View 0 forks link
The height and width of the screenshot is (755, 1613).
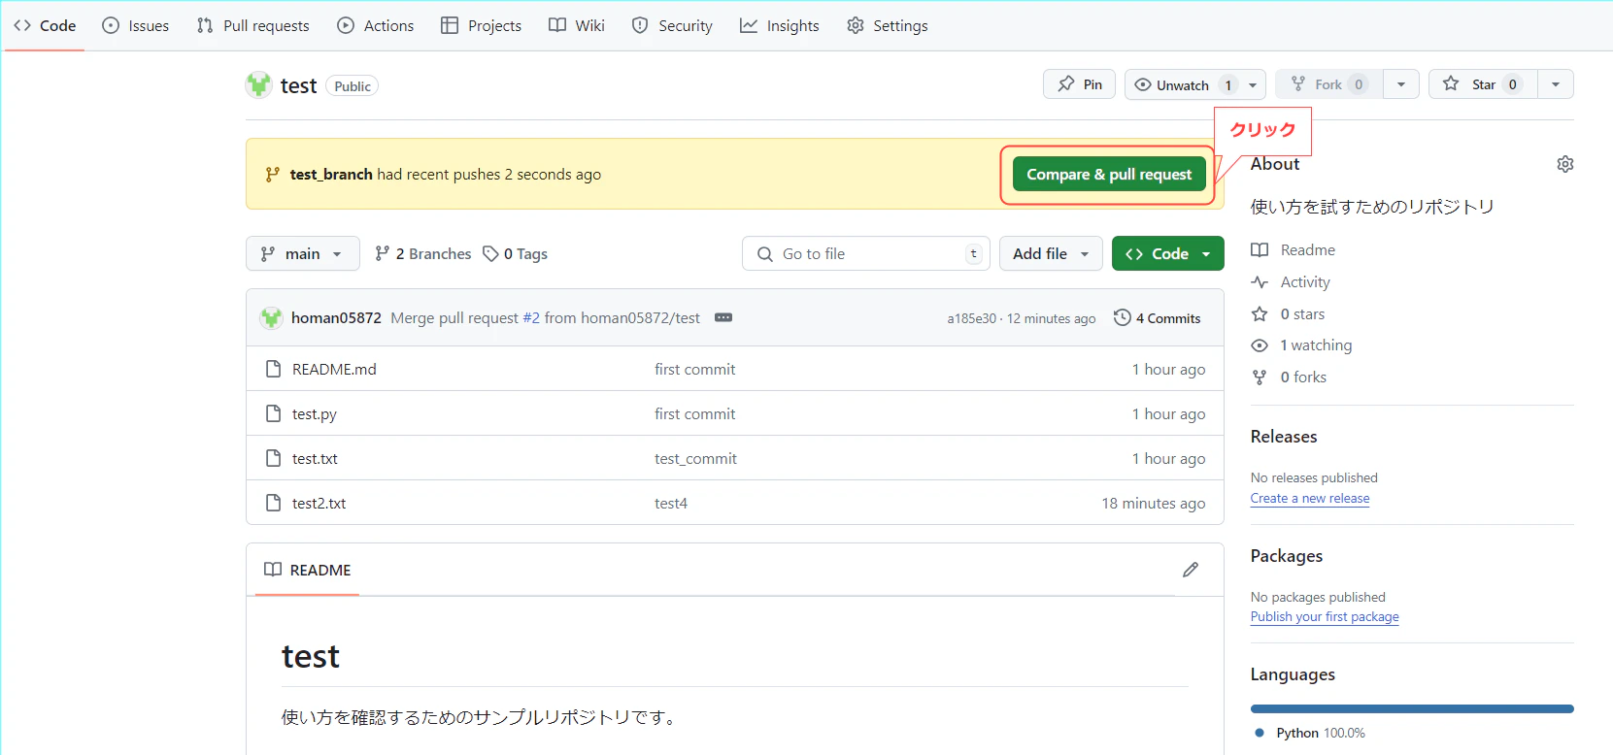click(1289, 377)
